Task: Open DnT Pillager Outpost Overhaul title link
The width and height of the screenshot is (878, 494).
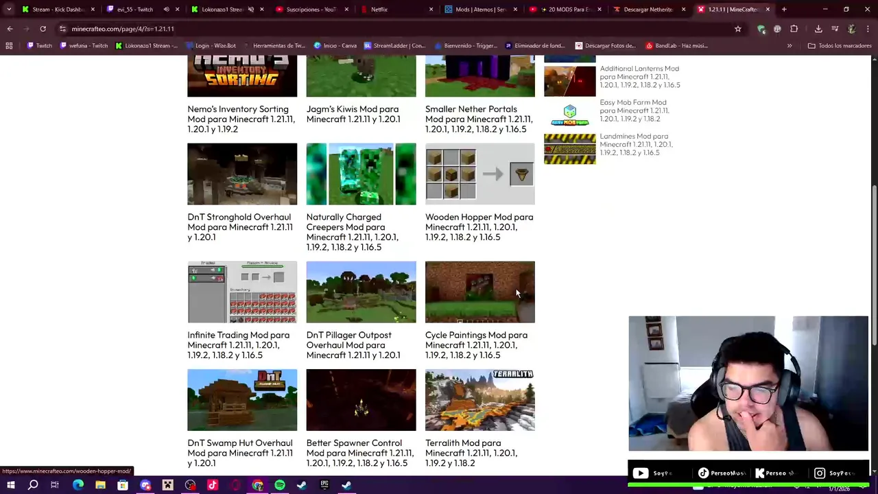Action: click(353, 345)
